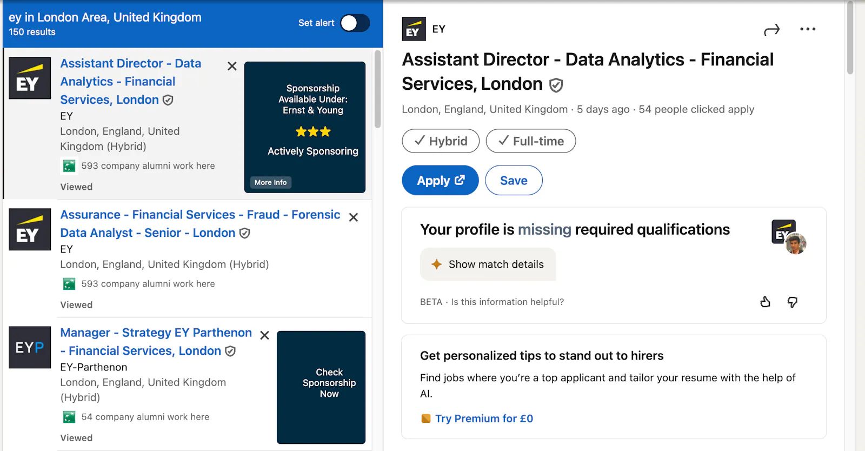This screenshot has height=451, width=865.
Task: Click Try Premium for £0 link
Action: click(484, 419)
